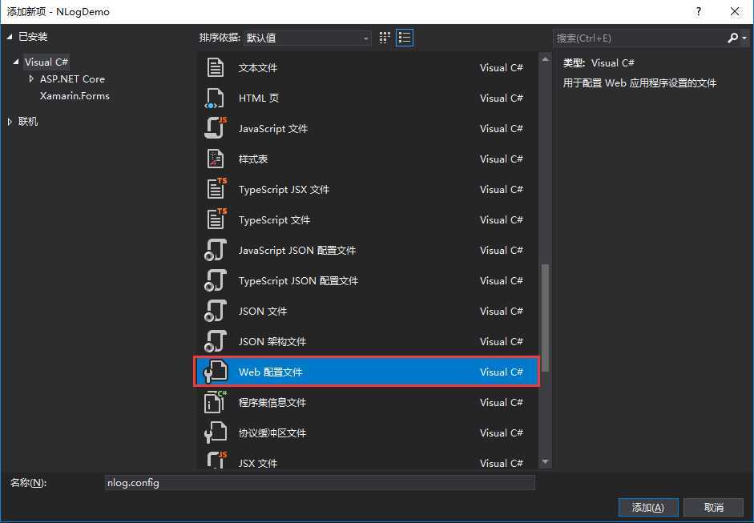
Task: Click the TypeScript JSON 配置文件 icon
Action: [x=215, y=281]
